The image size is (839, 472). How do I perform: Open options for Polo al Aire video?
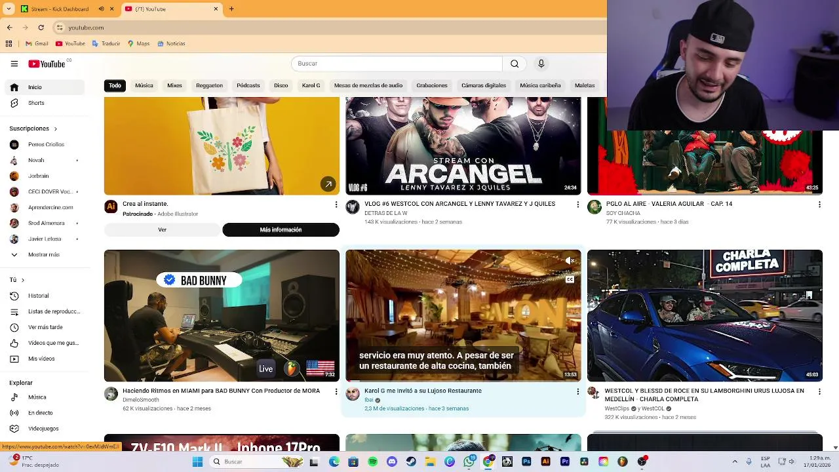[819, 205]
